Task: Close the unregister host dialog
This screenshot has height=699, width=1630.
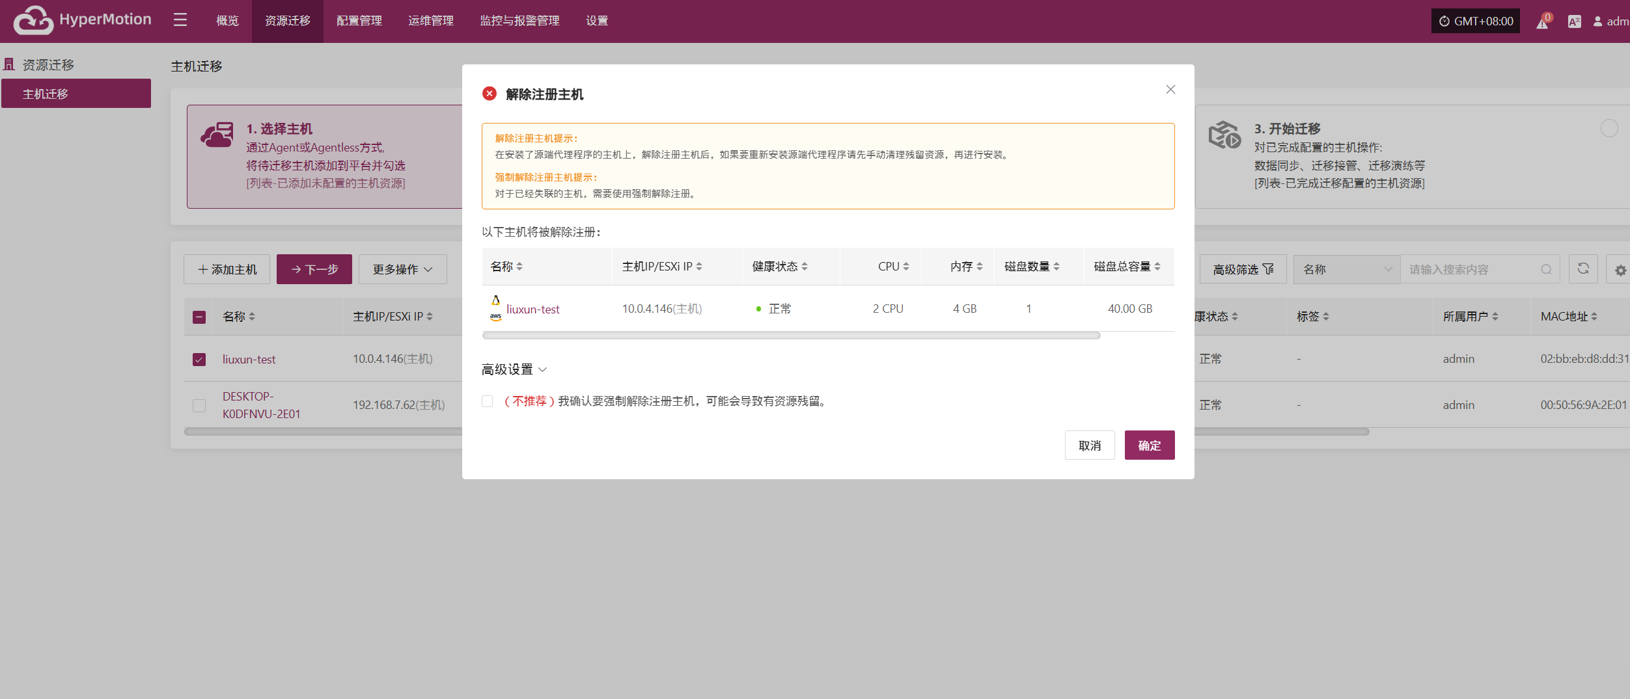Action: coord(1170,90)
